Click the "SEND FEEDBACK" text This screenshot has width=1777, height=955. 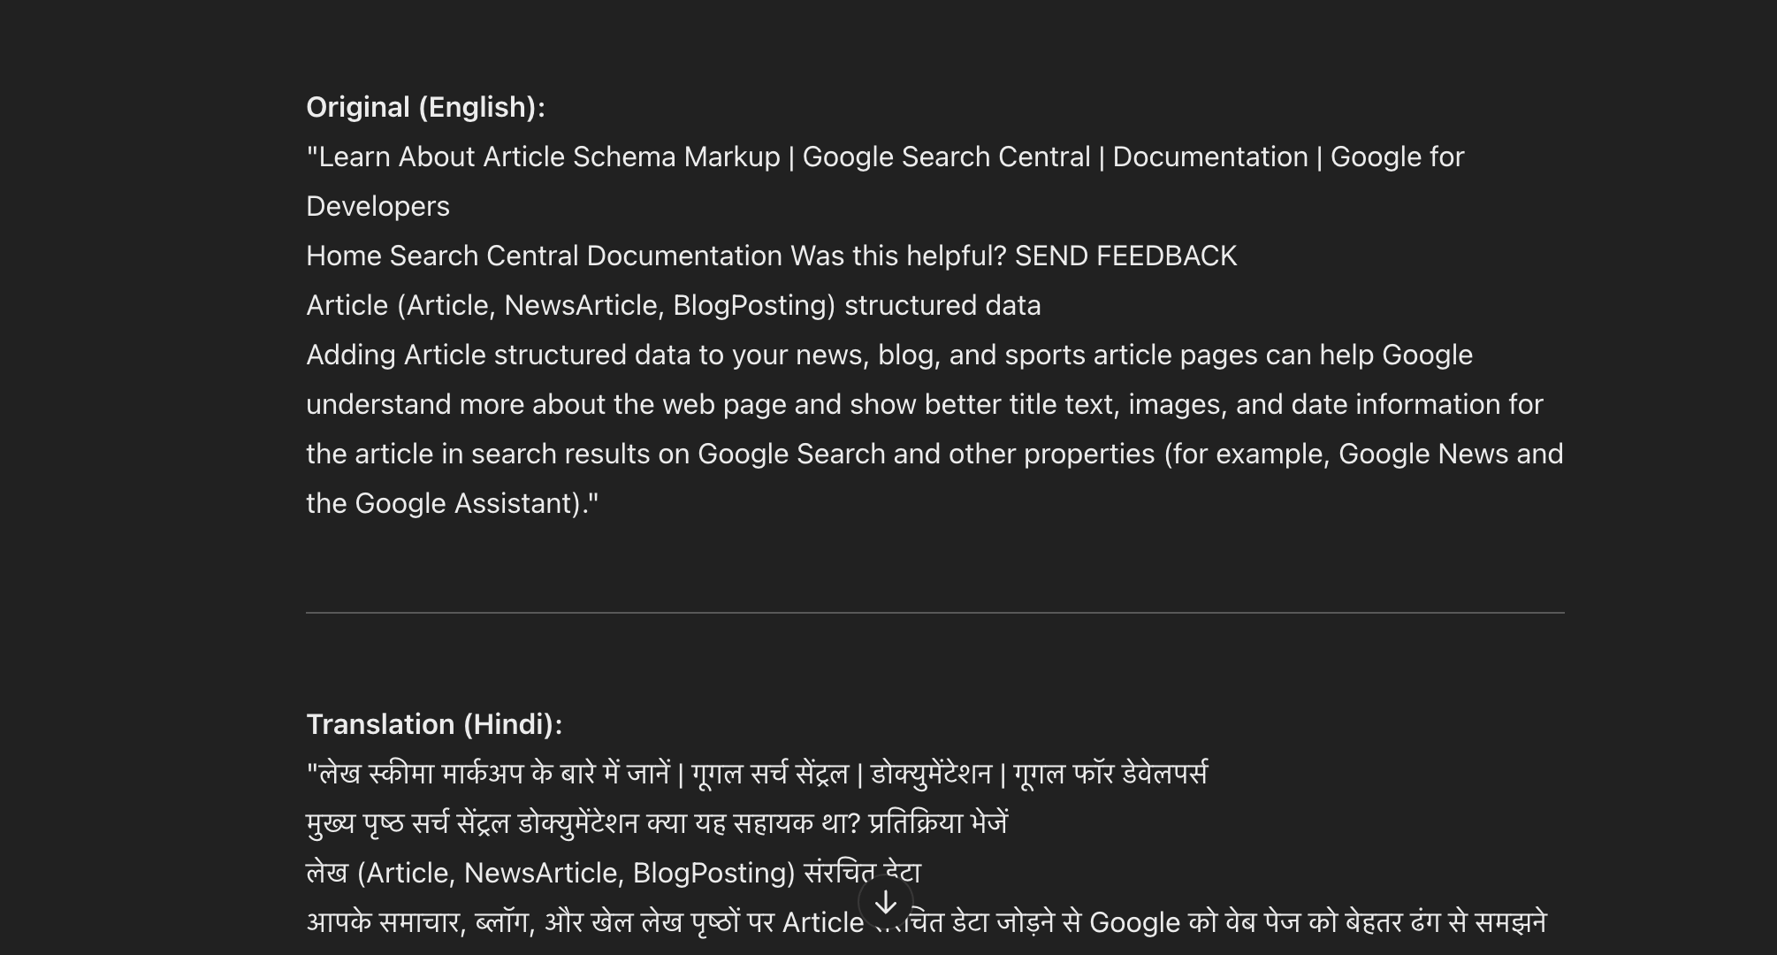(1125, 256)
